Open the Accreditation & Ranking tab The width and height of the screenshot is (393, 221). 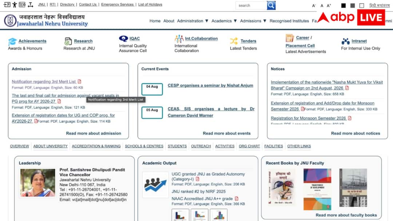[96, 146]
